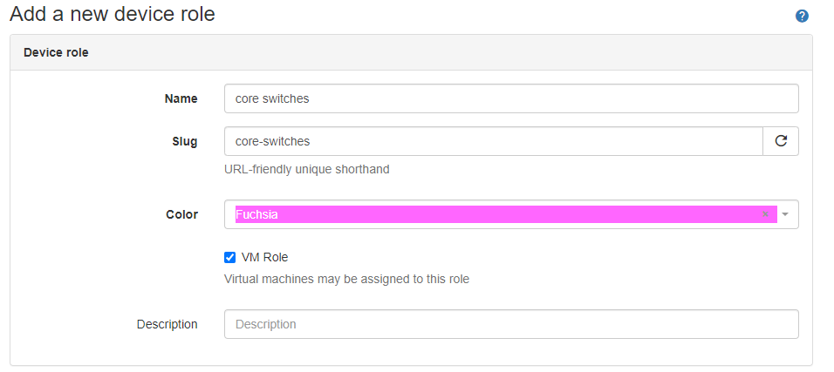Click the Slug field containing 'core-switches'
Viewport: 834px width, 372px height.
(493, 141)
